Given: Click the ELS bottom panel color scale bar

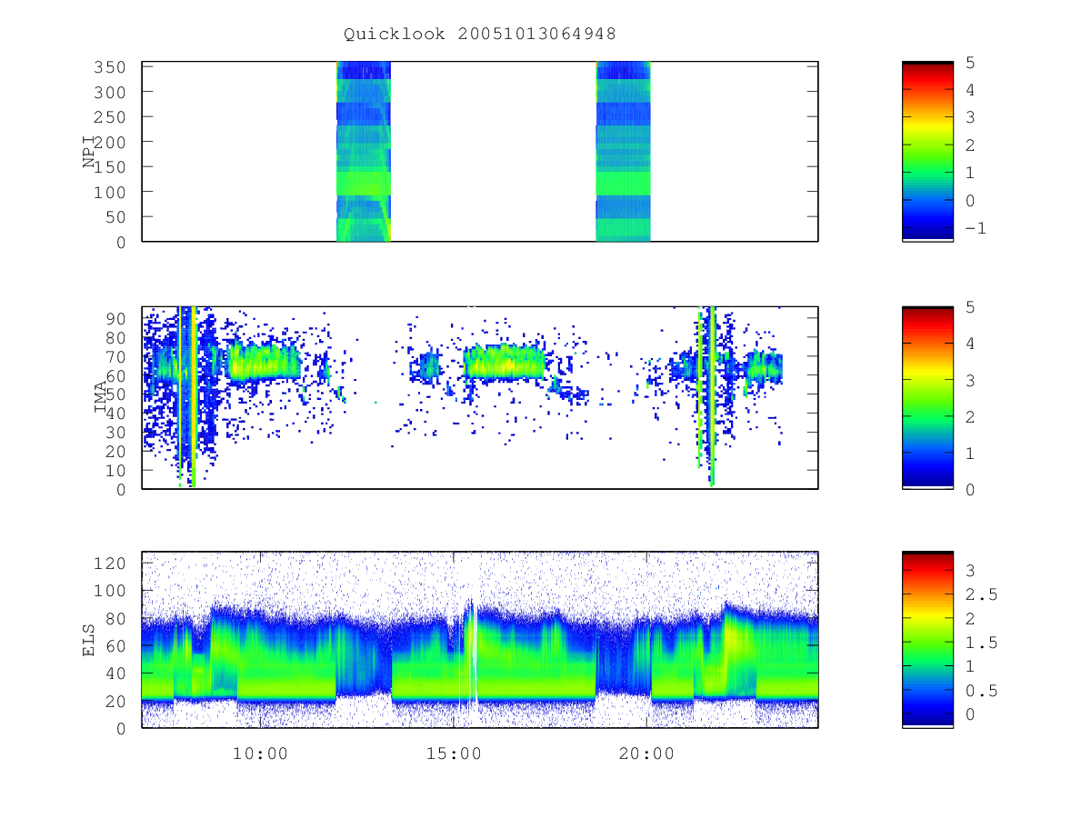Looking at the screenshot, I should click(x=927, y=639).
